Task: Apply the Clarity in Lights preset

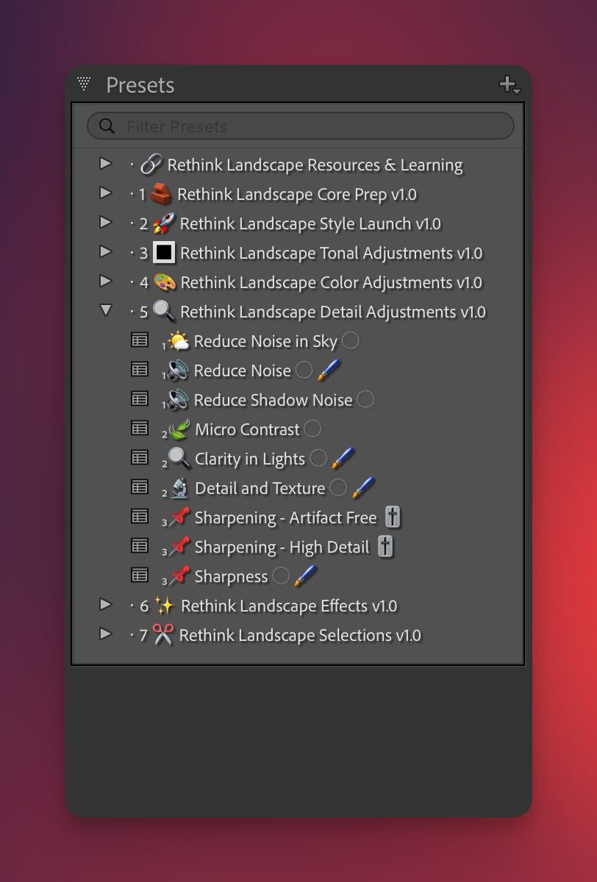Action: tap(250, 459)
